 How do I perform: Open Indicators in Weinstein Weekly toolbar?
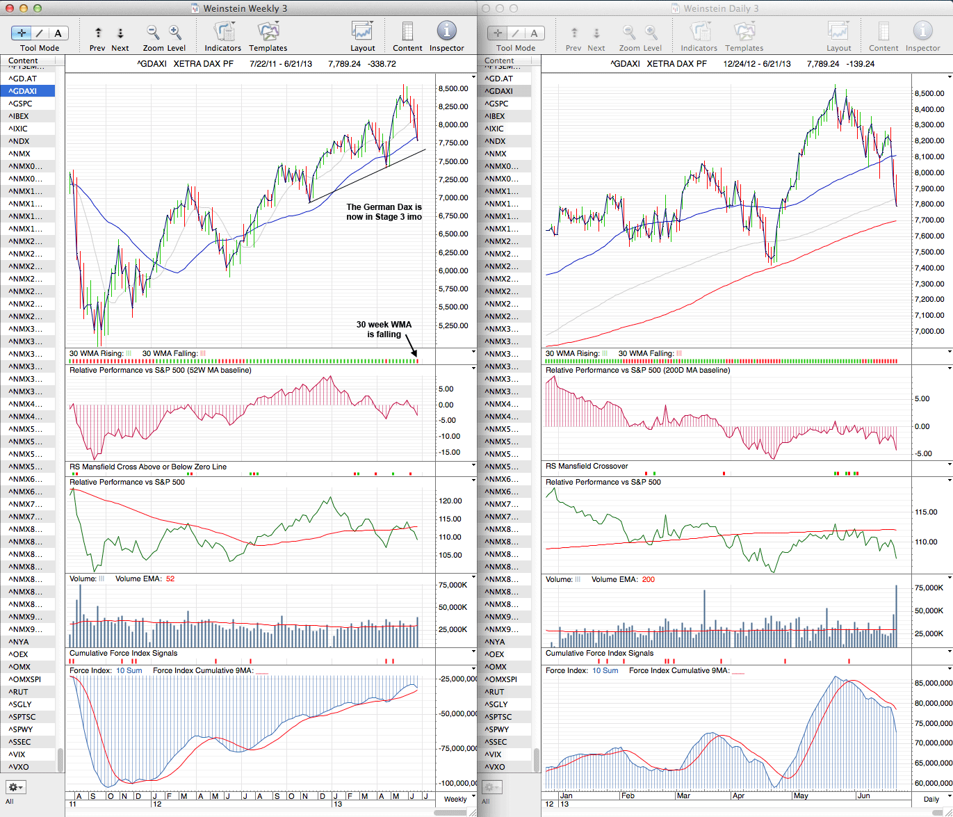click(x=223, y=31)
